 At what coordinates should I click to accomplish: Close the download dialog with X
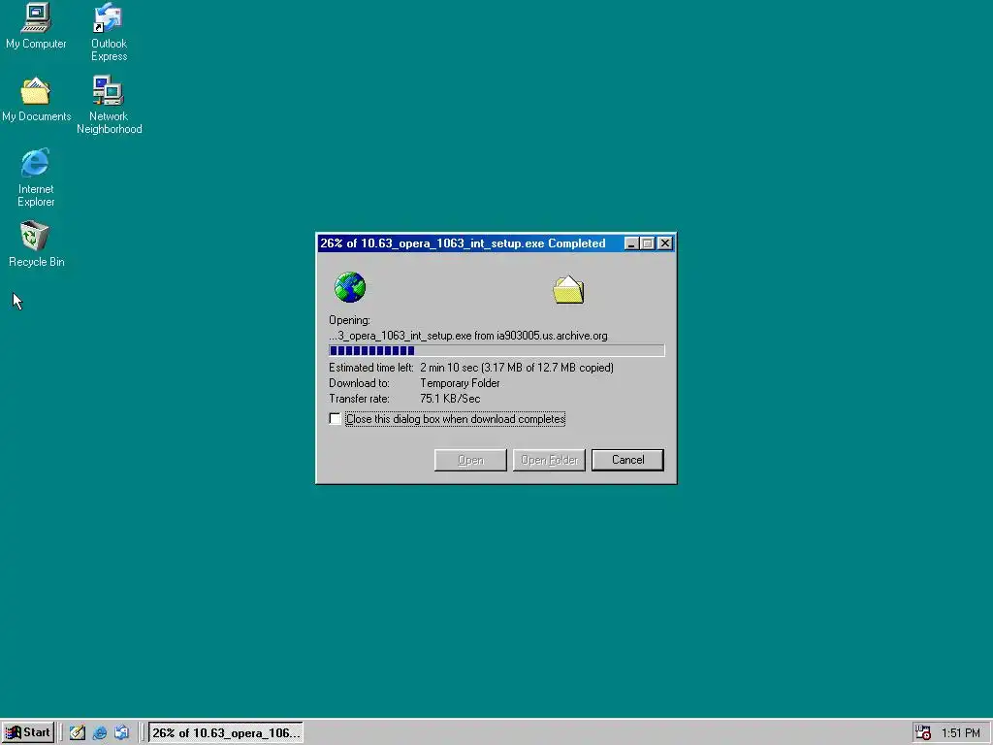coord(665,243)
